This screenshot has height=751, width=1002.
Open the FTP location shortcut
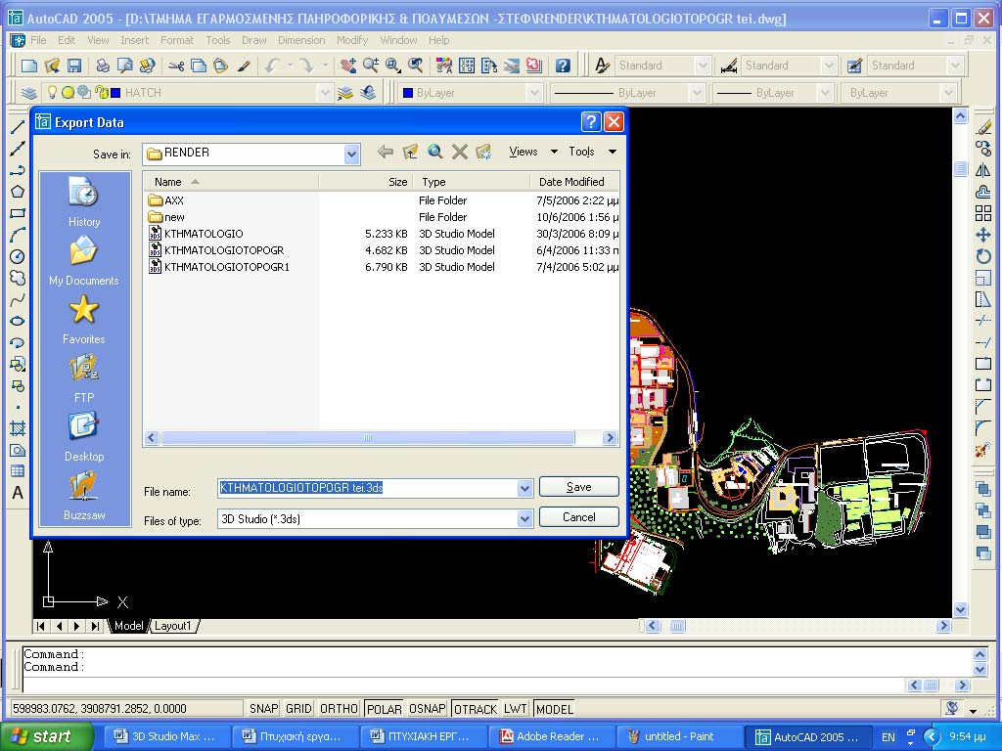coord(84,378)
